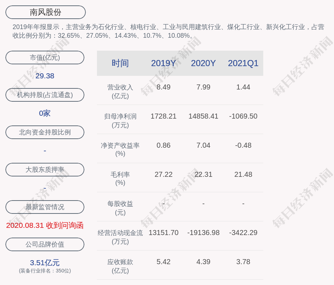Click the red 2020.08.31 收到问询函 text
Viewport: 334px width, 285px height.
click(x=45, y=225)
